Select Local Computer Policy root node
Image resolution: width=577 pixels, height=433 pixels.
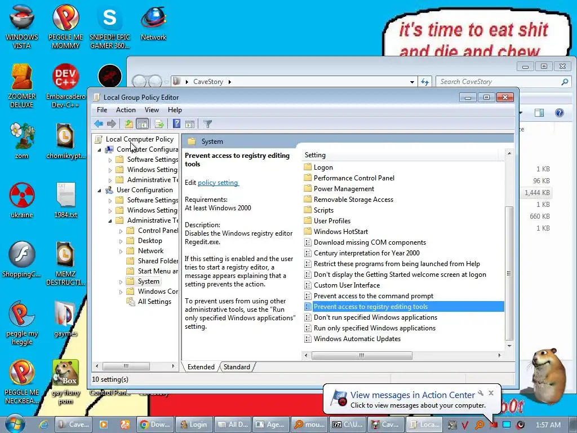pos(140,139)
